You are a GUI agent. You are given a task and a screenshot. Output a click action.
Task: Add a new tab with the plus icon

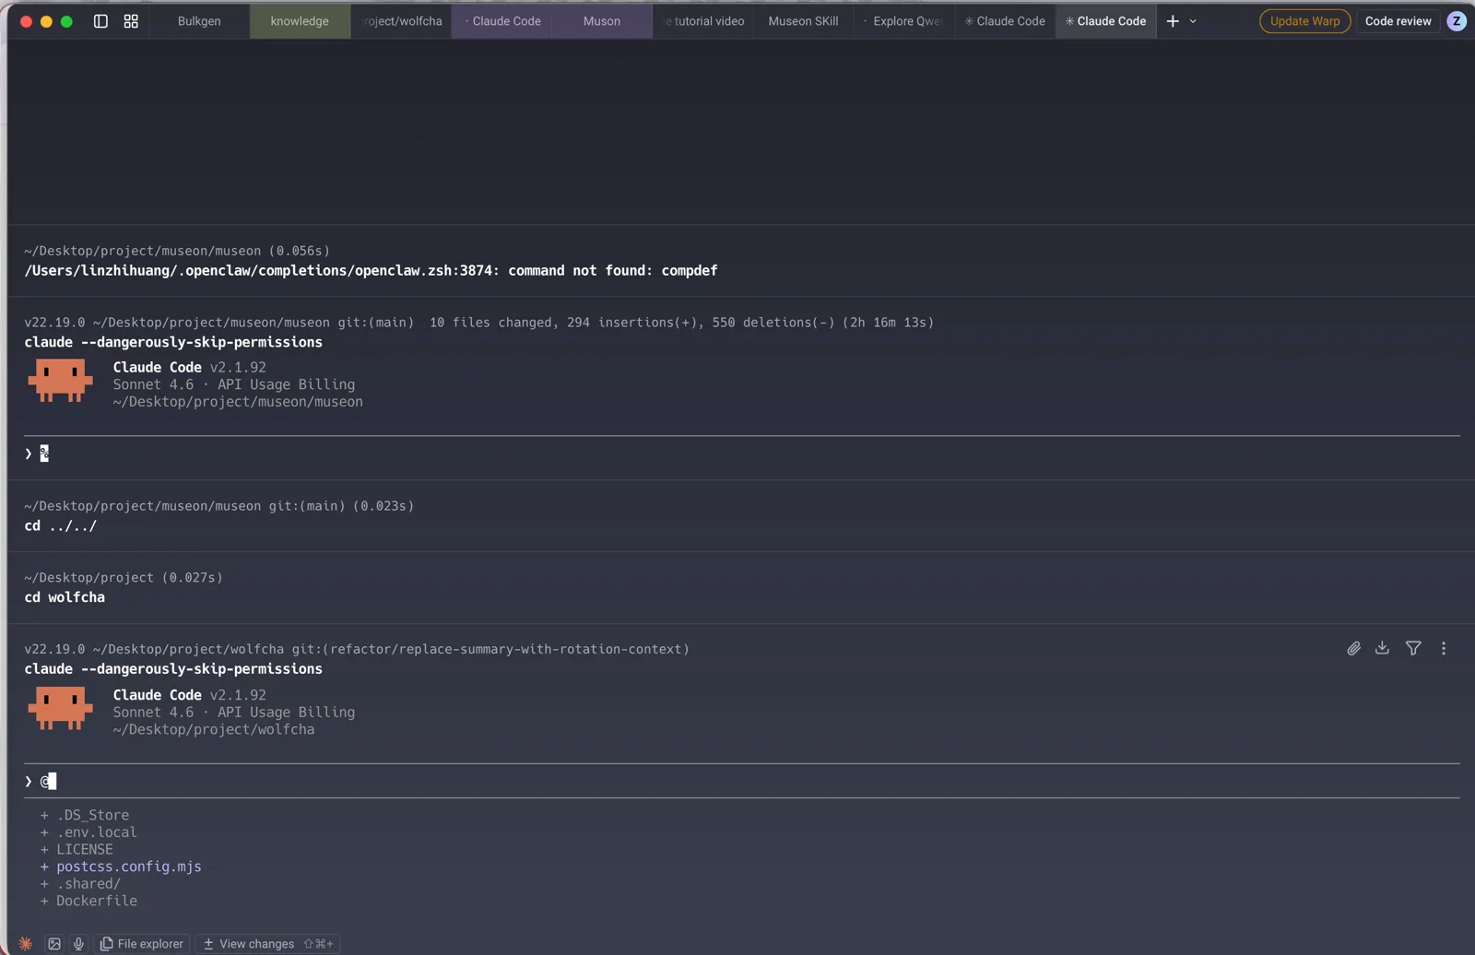(1173, 21)
